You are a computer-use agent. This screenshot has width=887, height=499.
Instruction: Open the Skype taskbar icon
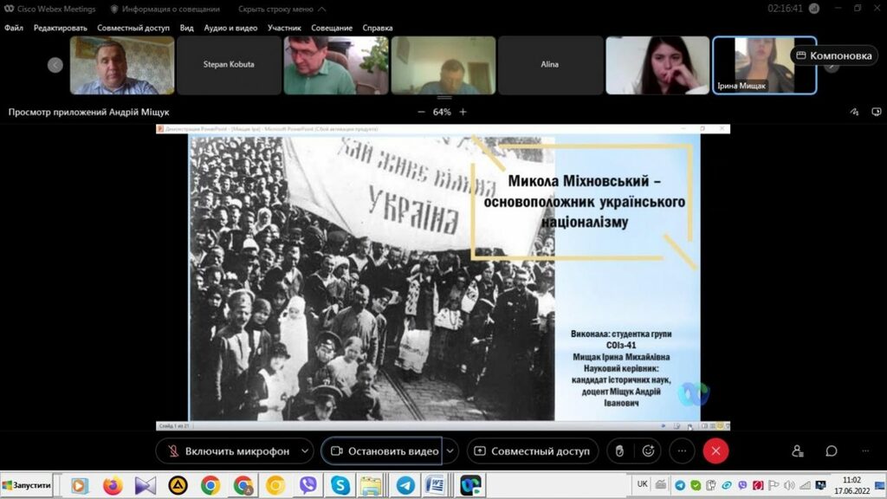pyautogui.click(x=340, y=485)
